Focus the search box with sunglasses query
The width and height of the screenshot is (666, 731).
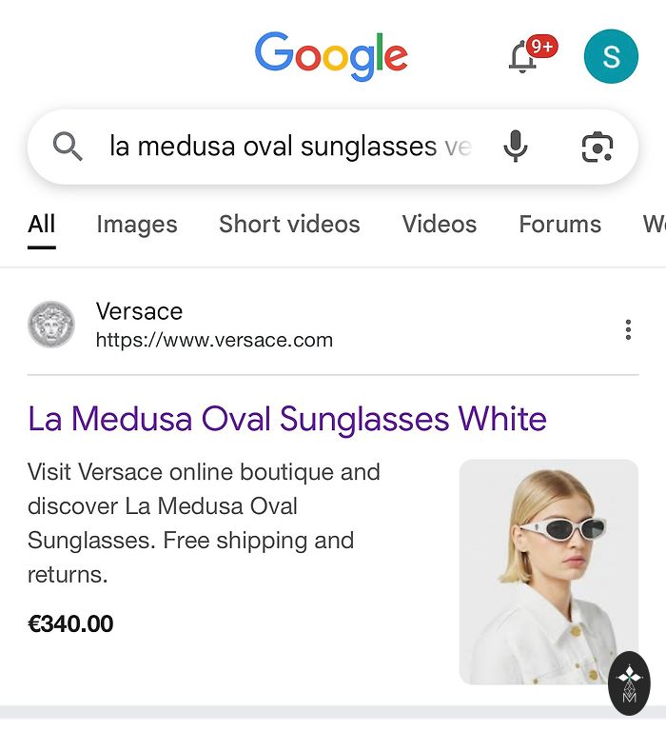(x=285, y=147)
